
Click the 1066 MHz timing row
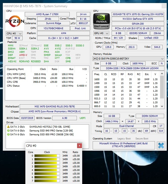coord(126,91)
